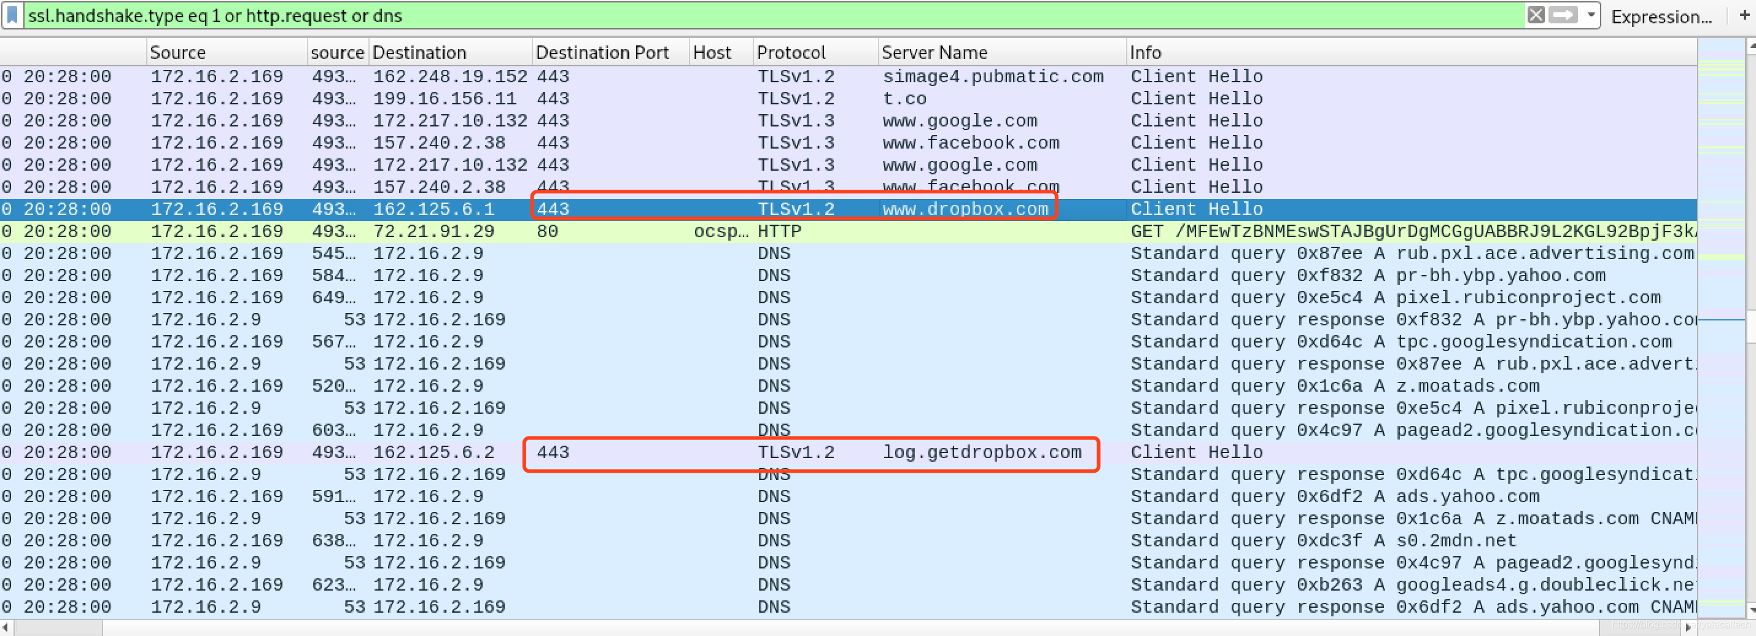Select the rub.pxl.ace.advertising.com DNS query
This screenshot has width=1756, height=636.
(848, 254)
